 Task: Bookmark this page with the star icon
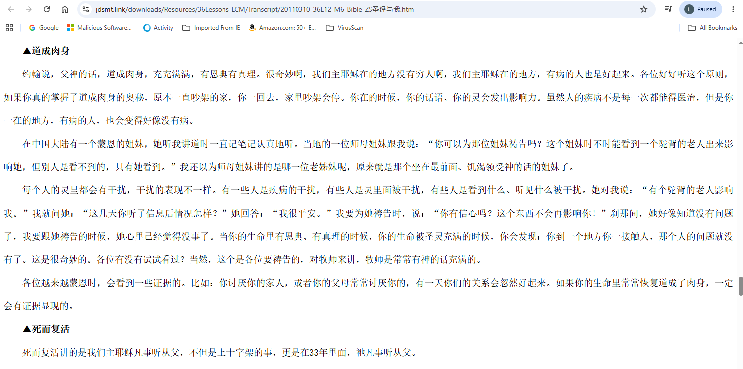coord(644,9)
